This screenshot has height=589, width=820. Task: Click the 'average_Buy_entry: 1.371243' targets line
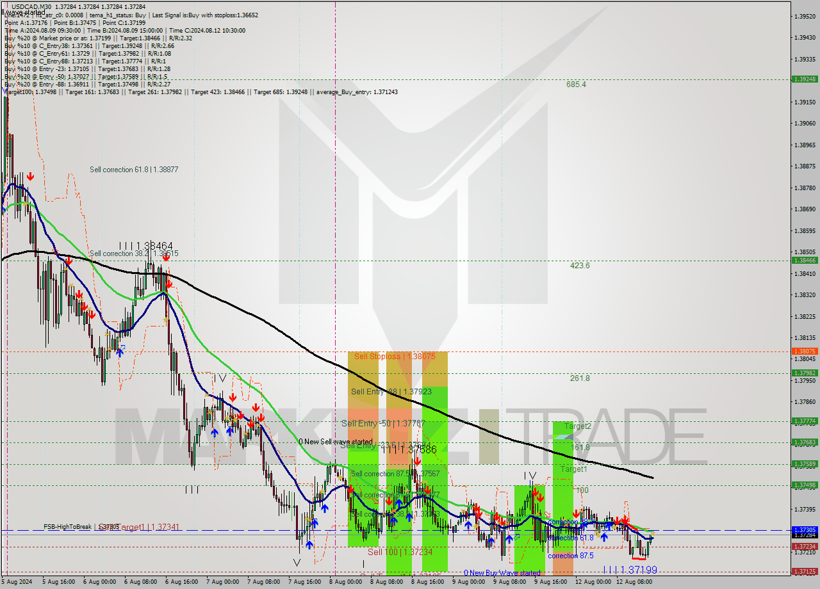tap(201, 92)
